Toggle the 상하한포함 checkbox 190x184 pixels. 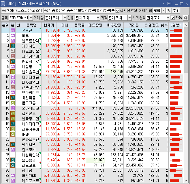click(x=117, y=11)
